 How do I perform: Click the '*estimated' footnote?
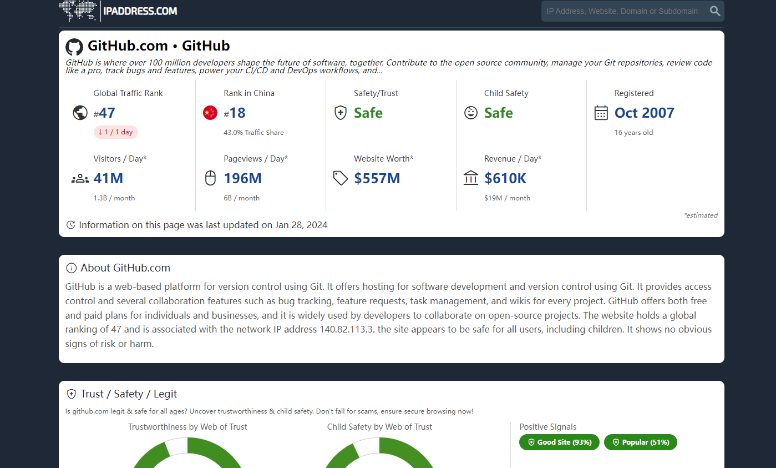pyautogui.click(x=701, y=215)
